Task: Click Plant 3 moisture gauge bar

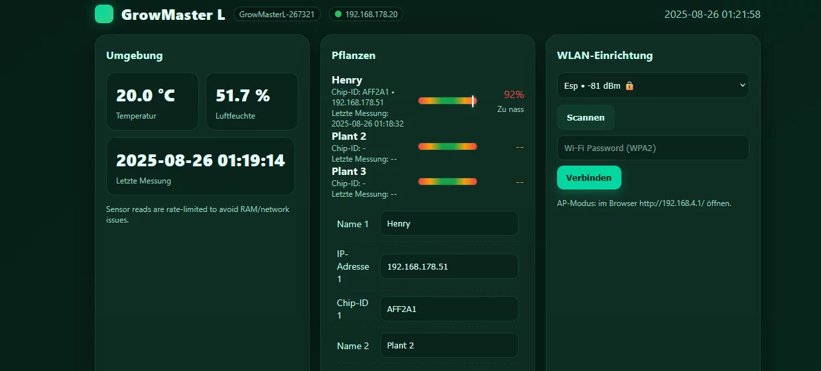Action: click(447, 182)
